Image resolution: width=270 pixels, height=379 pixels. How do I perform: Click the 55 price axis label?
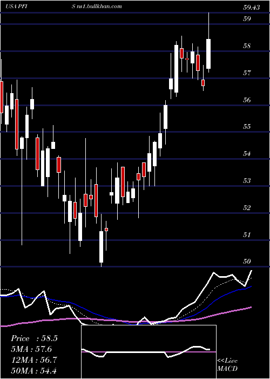click(247, 126)
